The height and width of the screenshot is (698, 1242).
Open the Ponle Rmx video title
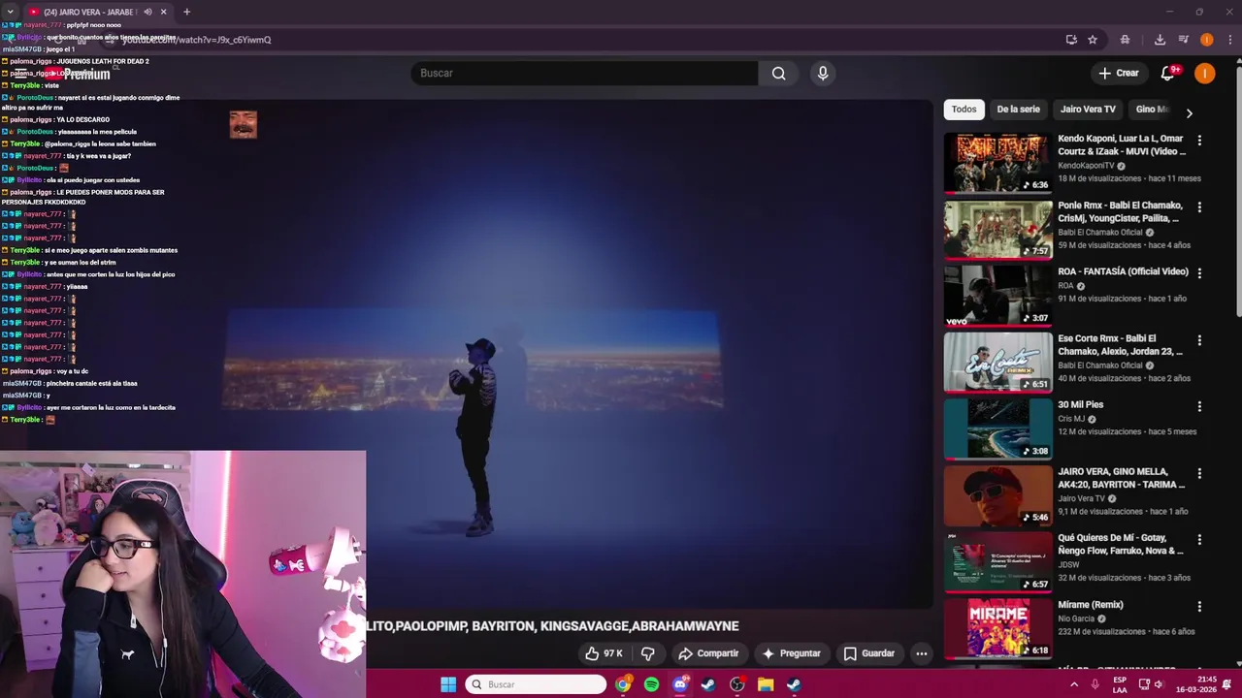[1120, 211]
